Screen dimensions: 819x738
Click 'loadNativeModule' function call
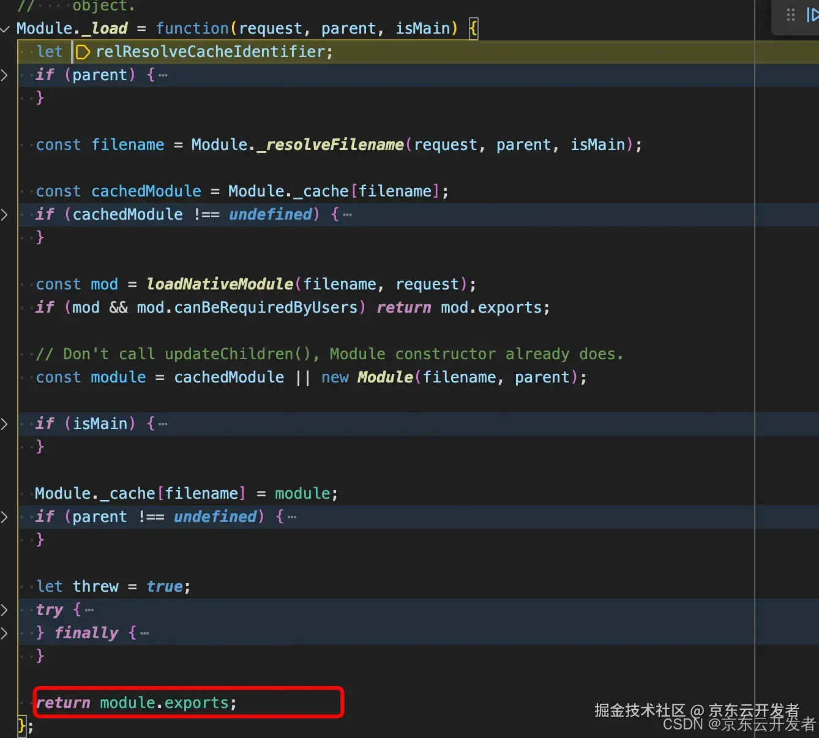220,285
